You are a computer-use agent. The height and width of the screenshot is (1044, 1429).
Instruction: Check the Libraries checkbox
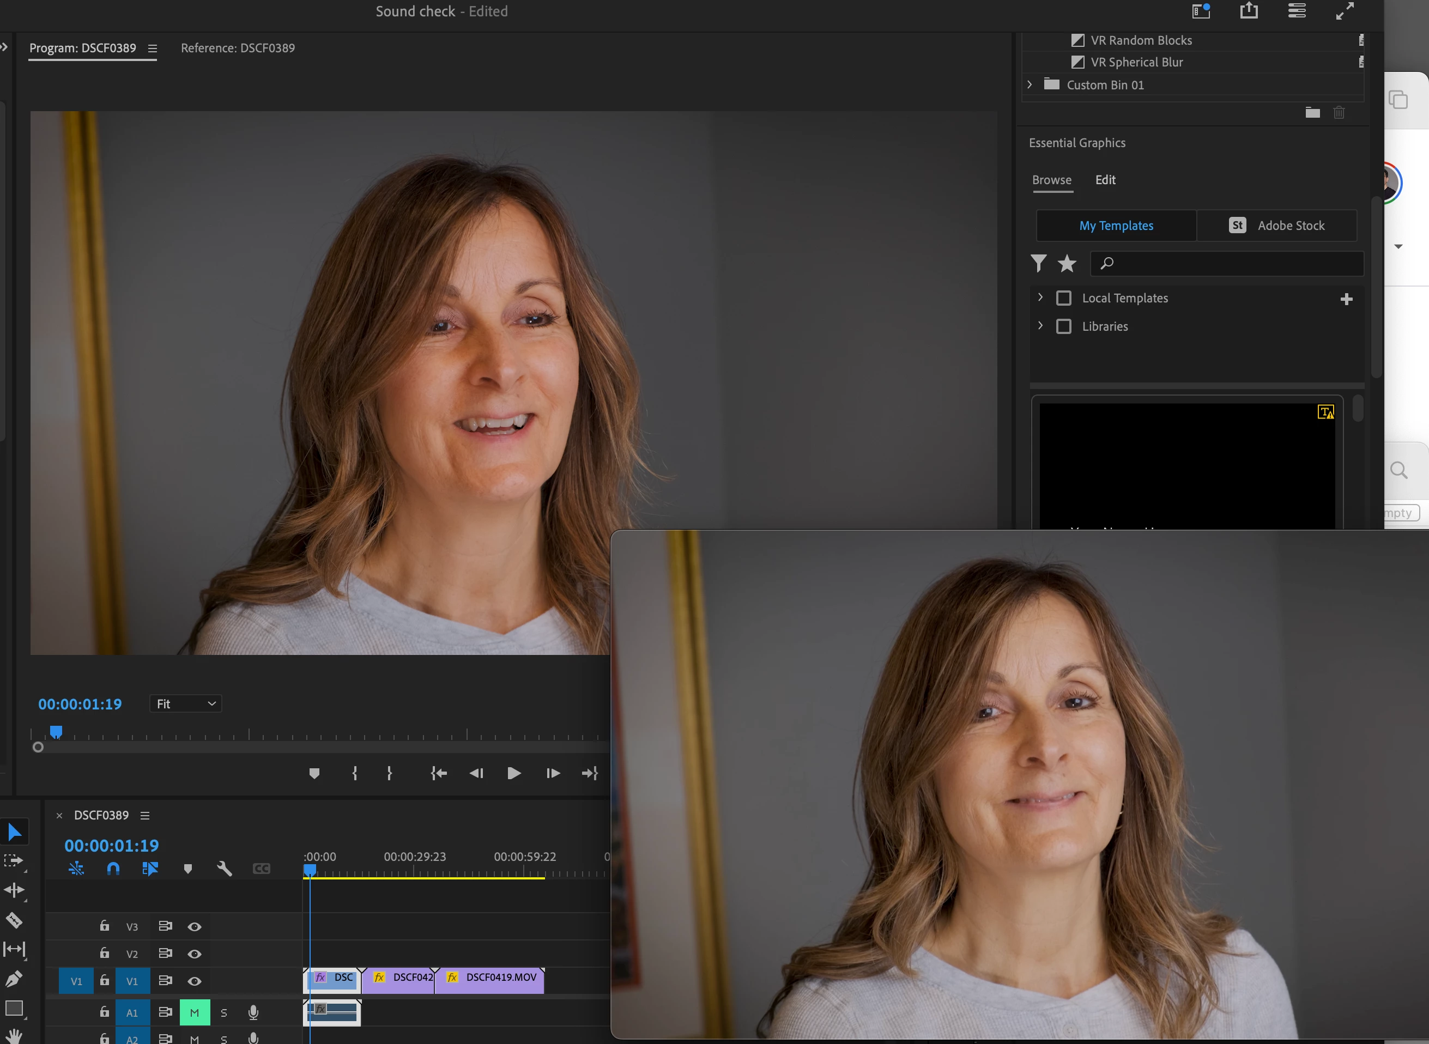coord(1064,327)
